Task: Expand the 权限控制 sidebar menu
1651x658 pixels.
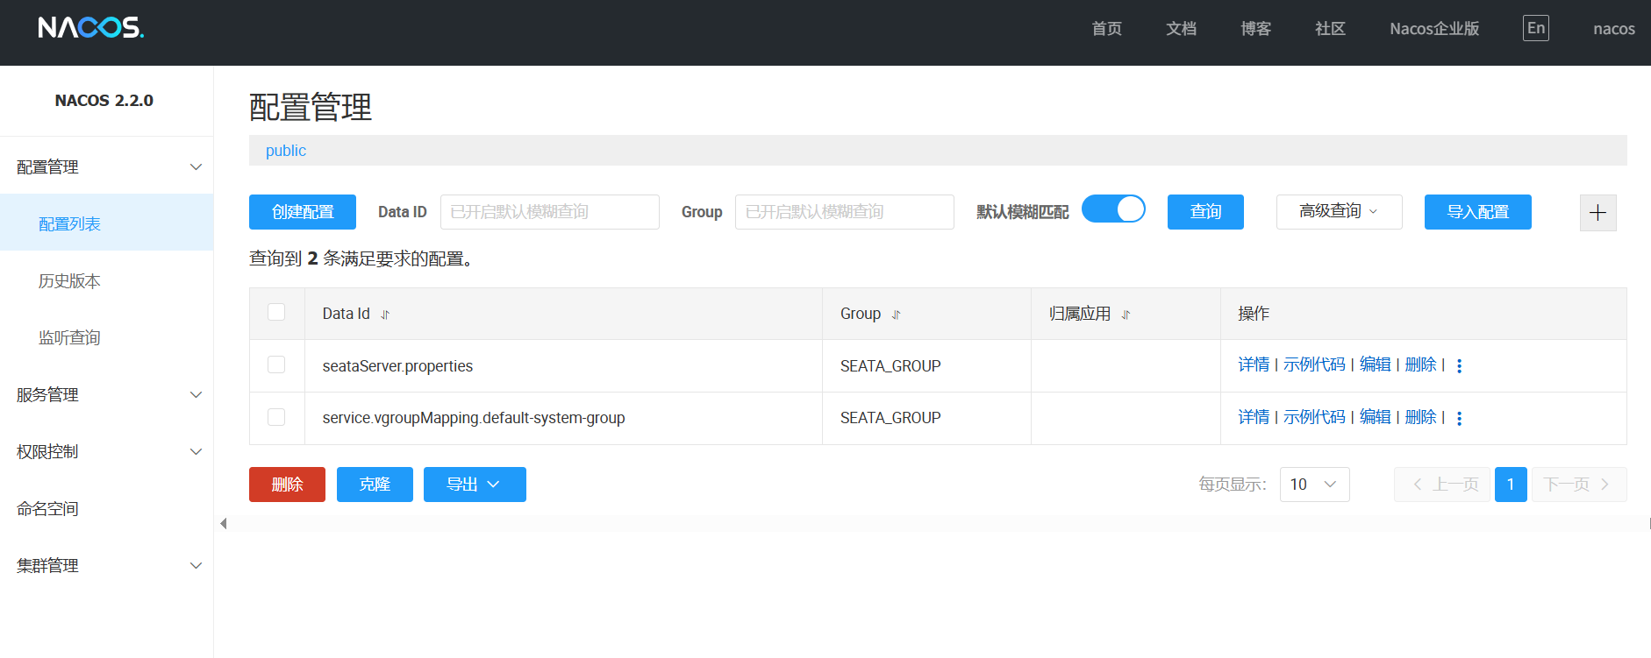Action: pos(106,451)
